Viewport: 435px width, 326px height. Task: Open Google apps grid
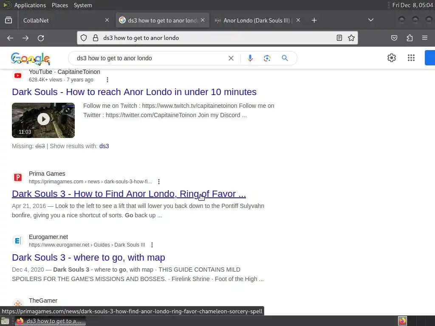point(411,58)
